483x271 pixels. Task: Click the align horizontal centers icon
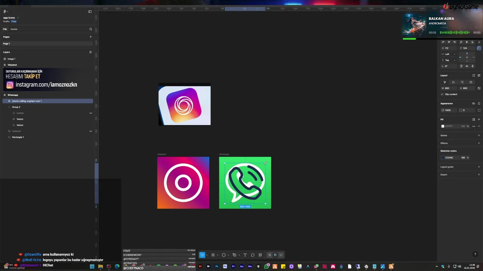(x=449, y=42)
